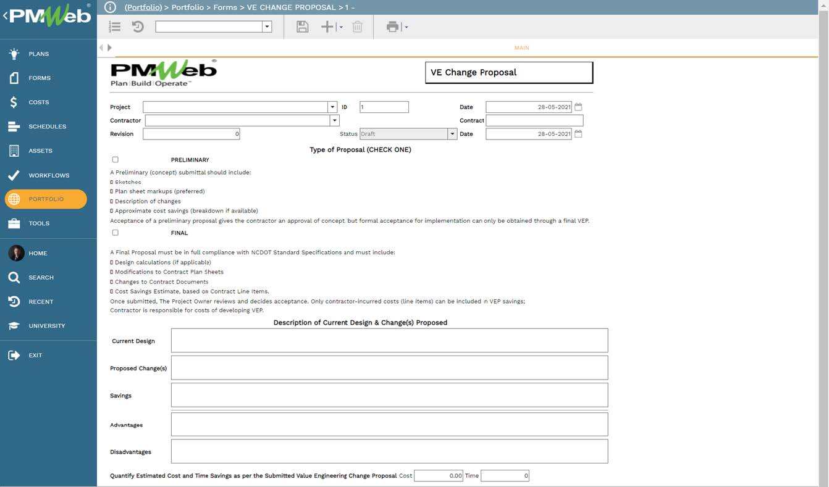Open the Plans lightbulb icon in the sidebar

point(14,54)
